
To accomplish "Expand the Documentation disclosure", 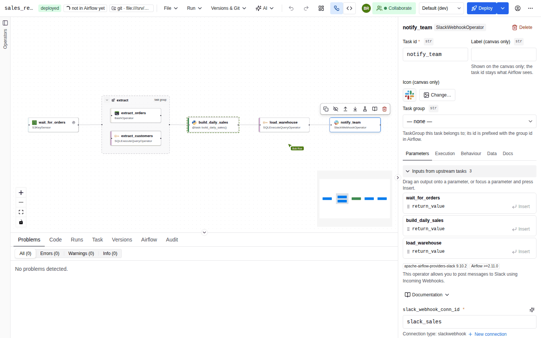I will tap(427, 295).
